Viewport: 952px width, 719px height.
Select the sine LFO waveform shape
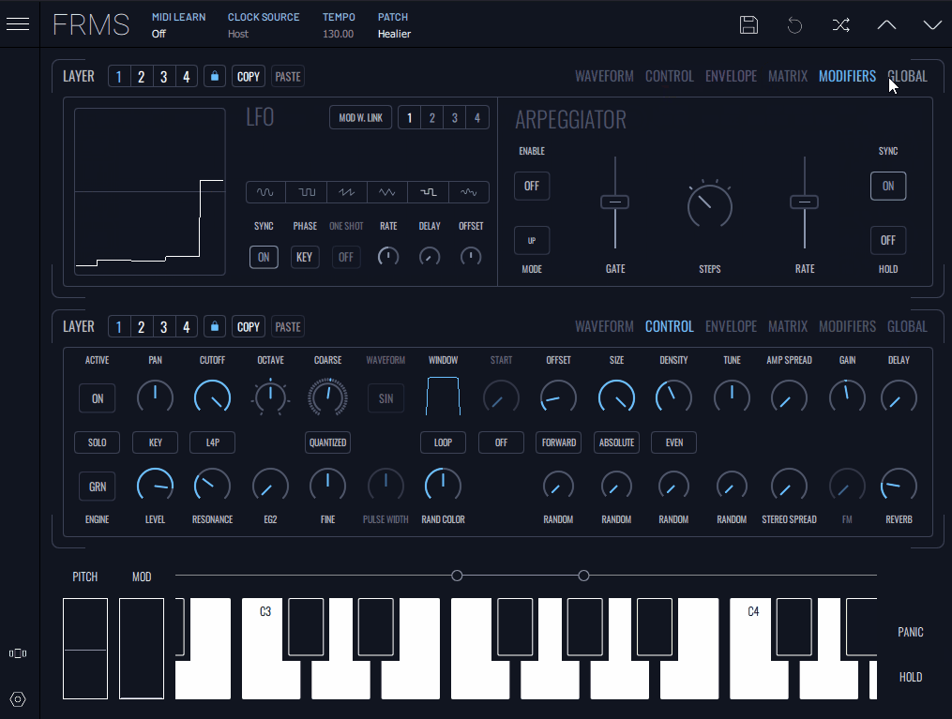[265, 192]
